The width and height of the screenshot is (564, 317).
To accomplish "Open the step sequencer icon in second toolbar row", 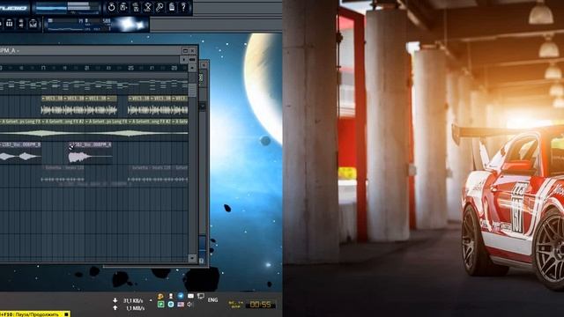I will coord(10,24).
